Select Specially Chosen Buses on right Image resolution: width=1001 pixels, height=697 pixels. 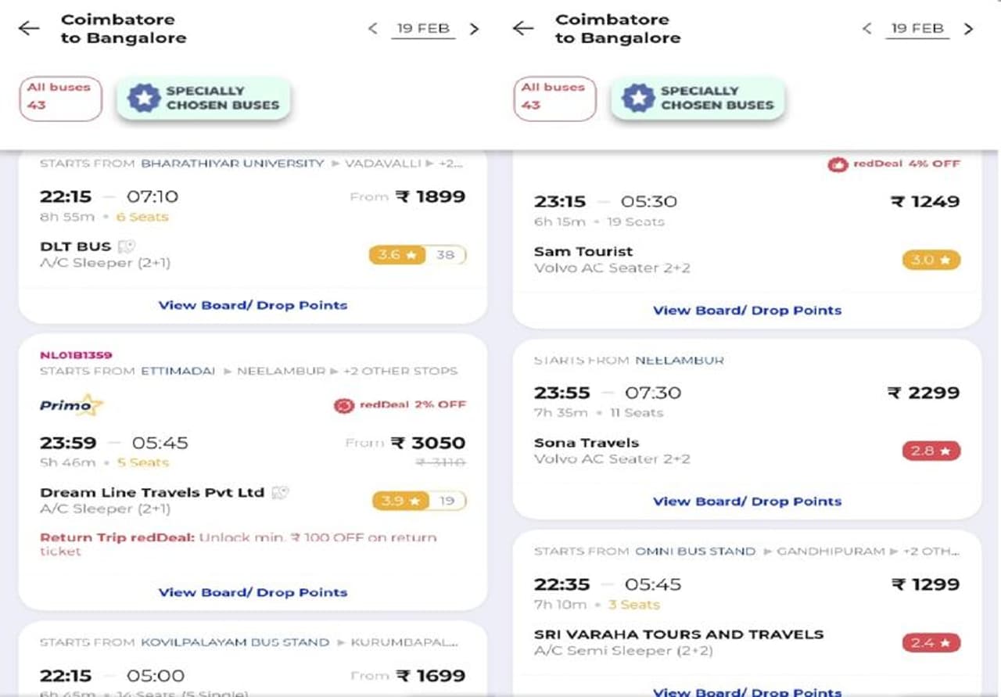[x=698, y=98]
